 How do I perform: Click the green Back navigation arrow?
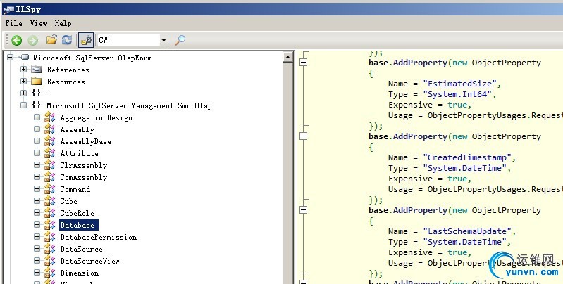point(16,40)
